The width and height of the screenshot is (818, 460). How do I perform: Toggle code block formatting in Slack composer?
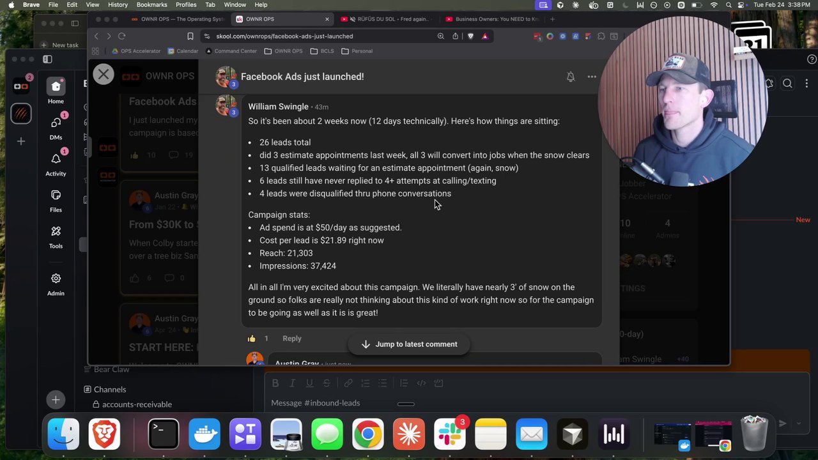coord(438,383)
